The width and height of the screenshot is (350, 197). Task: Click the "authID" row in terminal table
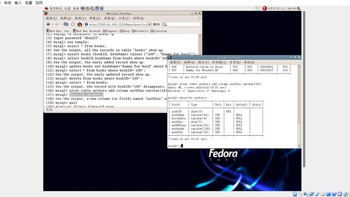coord(215,112)
